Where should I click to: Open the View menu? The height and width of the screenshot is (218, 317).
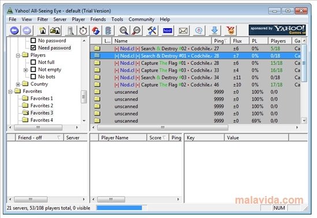click(27, 20)
